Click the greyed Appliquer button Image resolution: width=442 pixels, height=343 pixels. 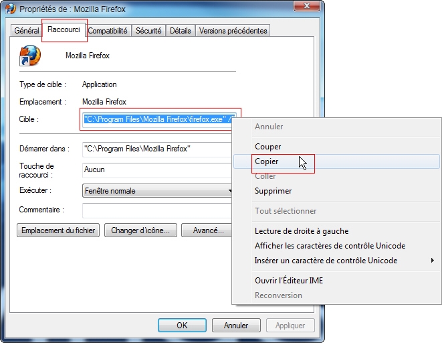click(x=290, y=325)
